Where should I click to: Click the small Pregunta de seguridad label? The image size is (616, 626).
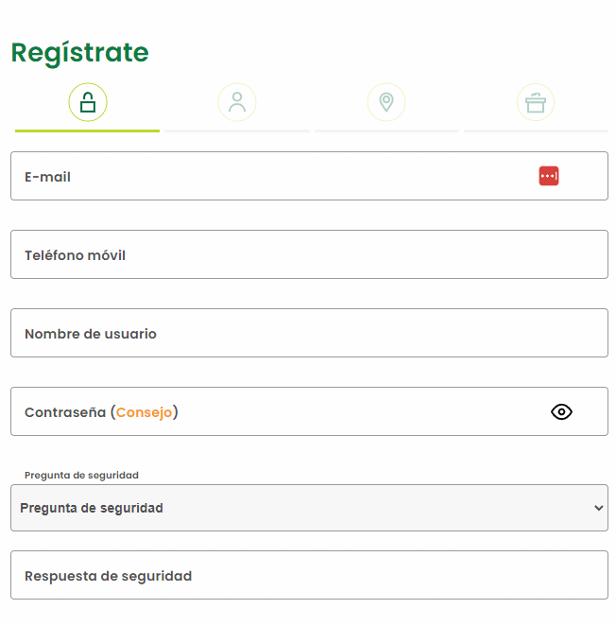click(81, 475)
